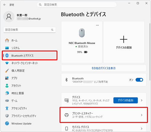Open the three-dot menu on the mouse card
This screenshot has width=151, height=132.
[x=97, y=25]
